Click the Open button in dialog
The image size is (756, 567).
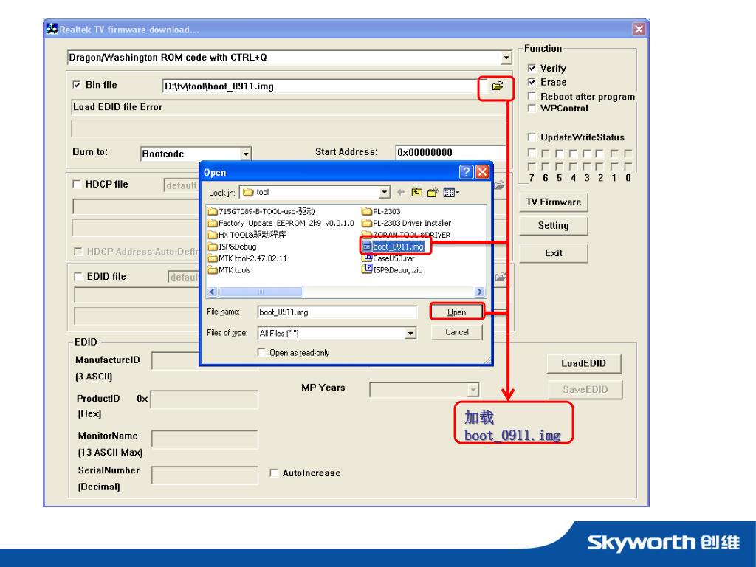pyautogui.click(x=457, y=312)
